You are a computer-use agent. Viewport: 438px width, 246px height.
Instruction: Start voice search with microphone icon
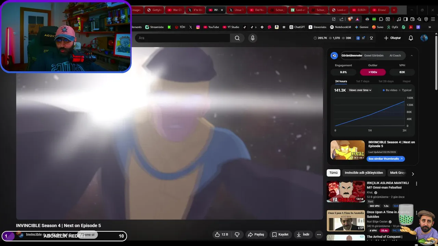pyautogui.click(x=253, y=38)
